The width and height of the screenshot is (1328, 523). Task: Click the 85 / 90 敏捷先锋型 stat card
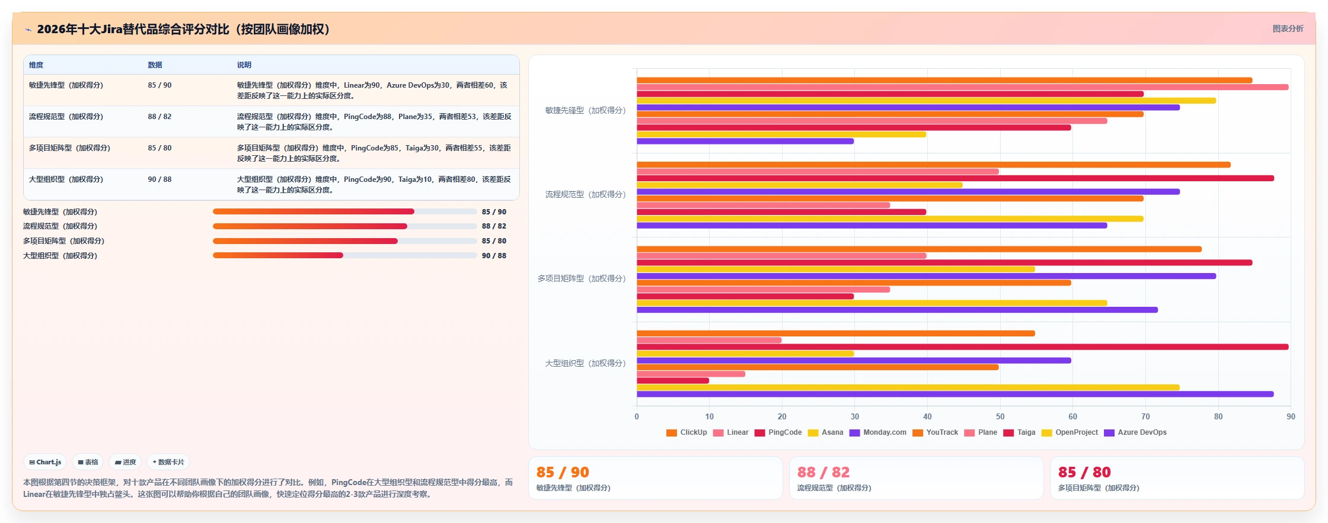pos(656,478)
